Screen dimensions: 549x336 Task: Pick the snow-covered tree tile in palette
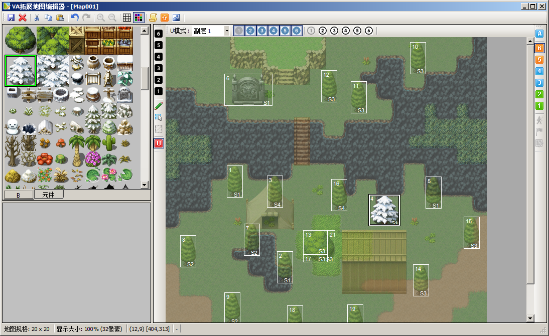20,71
